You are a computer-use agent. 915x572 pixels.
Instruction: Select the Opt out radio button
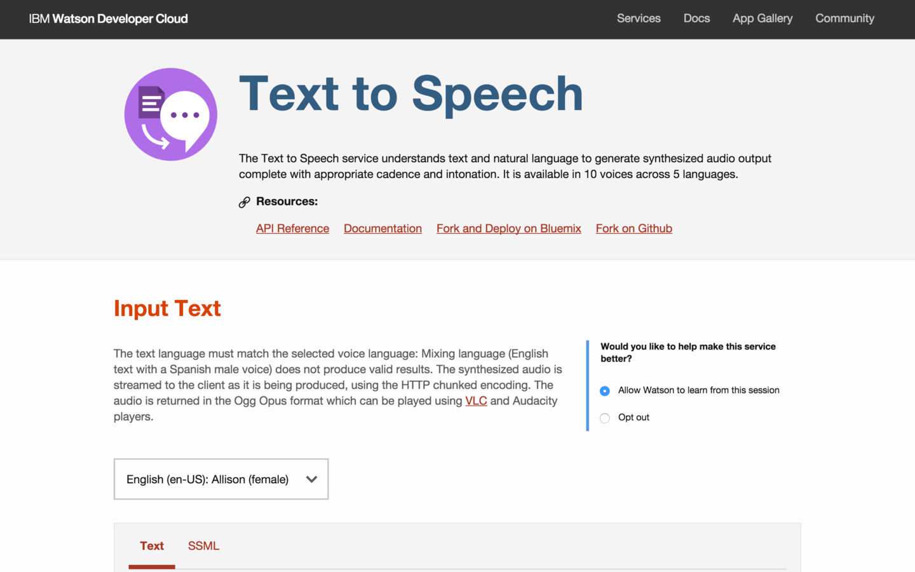[x=605, y=418]
